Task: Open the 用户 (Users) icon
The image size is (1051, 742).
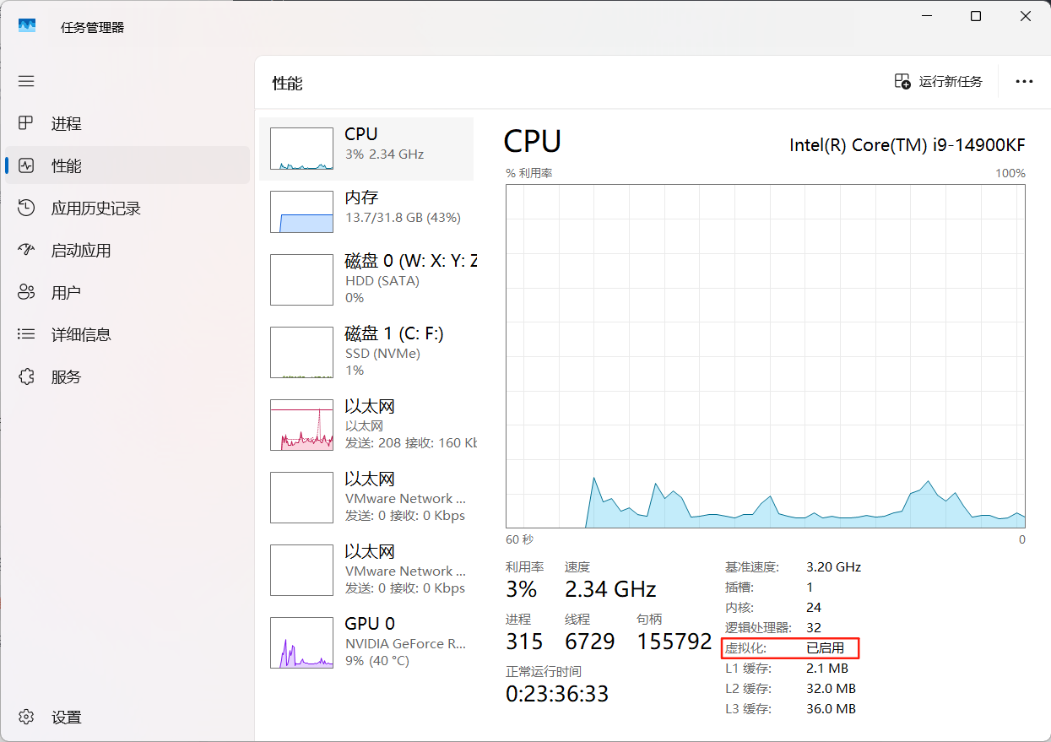Action: coord(26,292)
